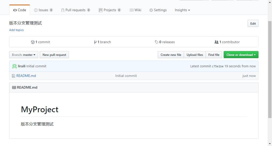
Task: Click the Projects count badge 0
Action: (119, 10)
